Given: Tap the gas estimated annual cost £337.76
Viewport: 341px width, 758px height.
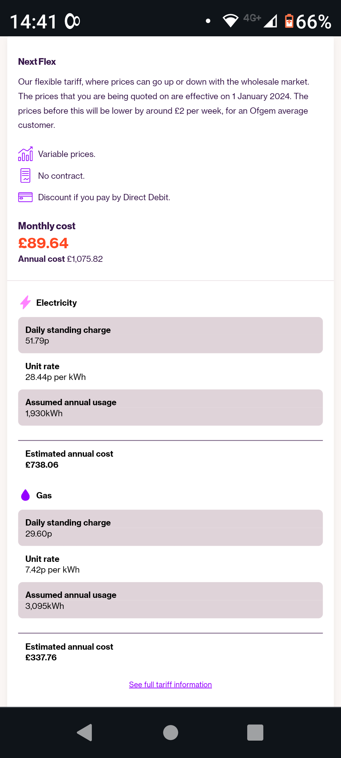Looking at the screenshot, I should tap(41, 658).
